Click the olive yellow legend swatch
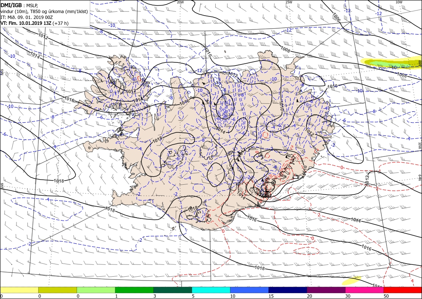The width and height of the screenshot is (422, 299). 57,290
